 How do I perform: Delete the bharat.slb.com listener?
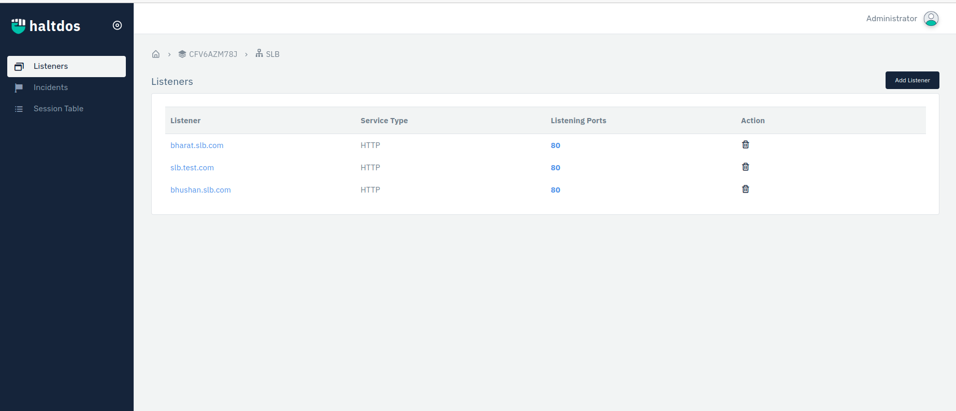tap(746, 144)
